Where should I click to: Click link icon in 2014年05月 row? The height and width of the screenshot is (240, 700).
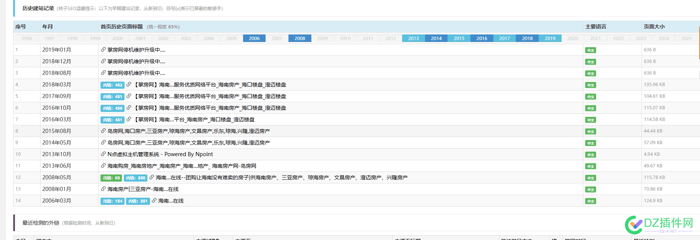103,143
